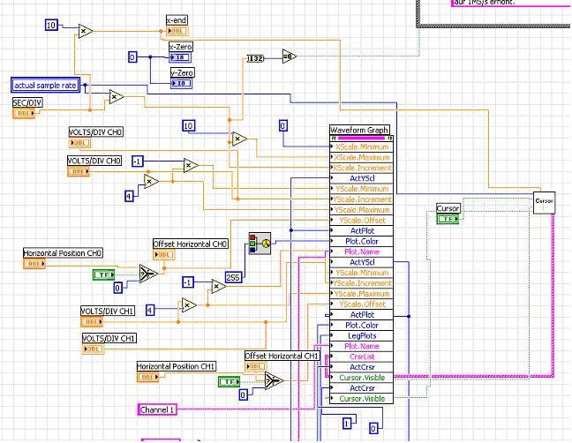This screenshot has height=443, width=572.
Task: Click TF boolean wired to CH1 Select node
Action: [230, 382]
